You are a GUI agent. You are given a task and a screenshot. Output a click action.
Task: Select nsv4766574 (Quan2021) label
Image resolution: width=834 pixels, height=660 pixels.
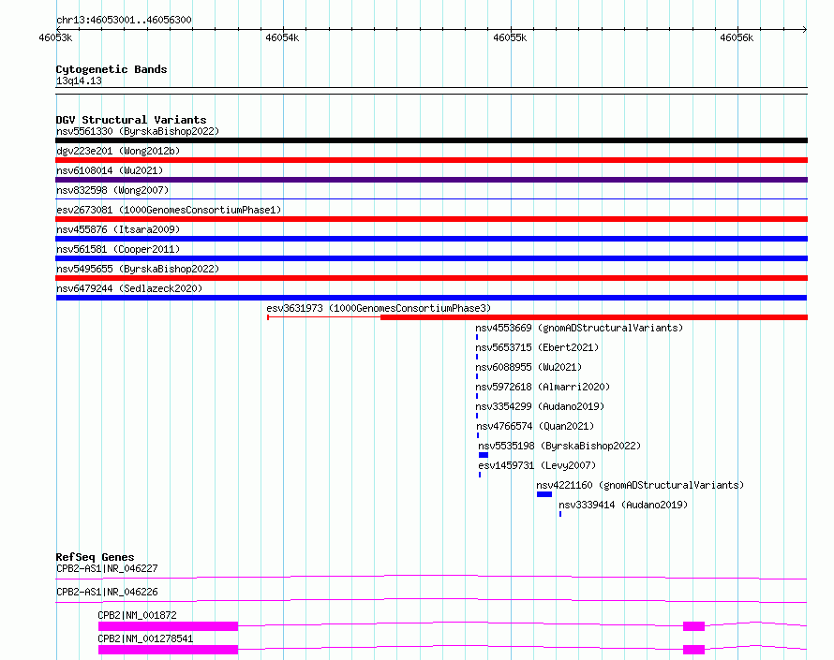coord(535,426)
